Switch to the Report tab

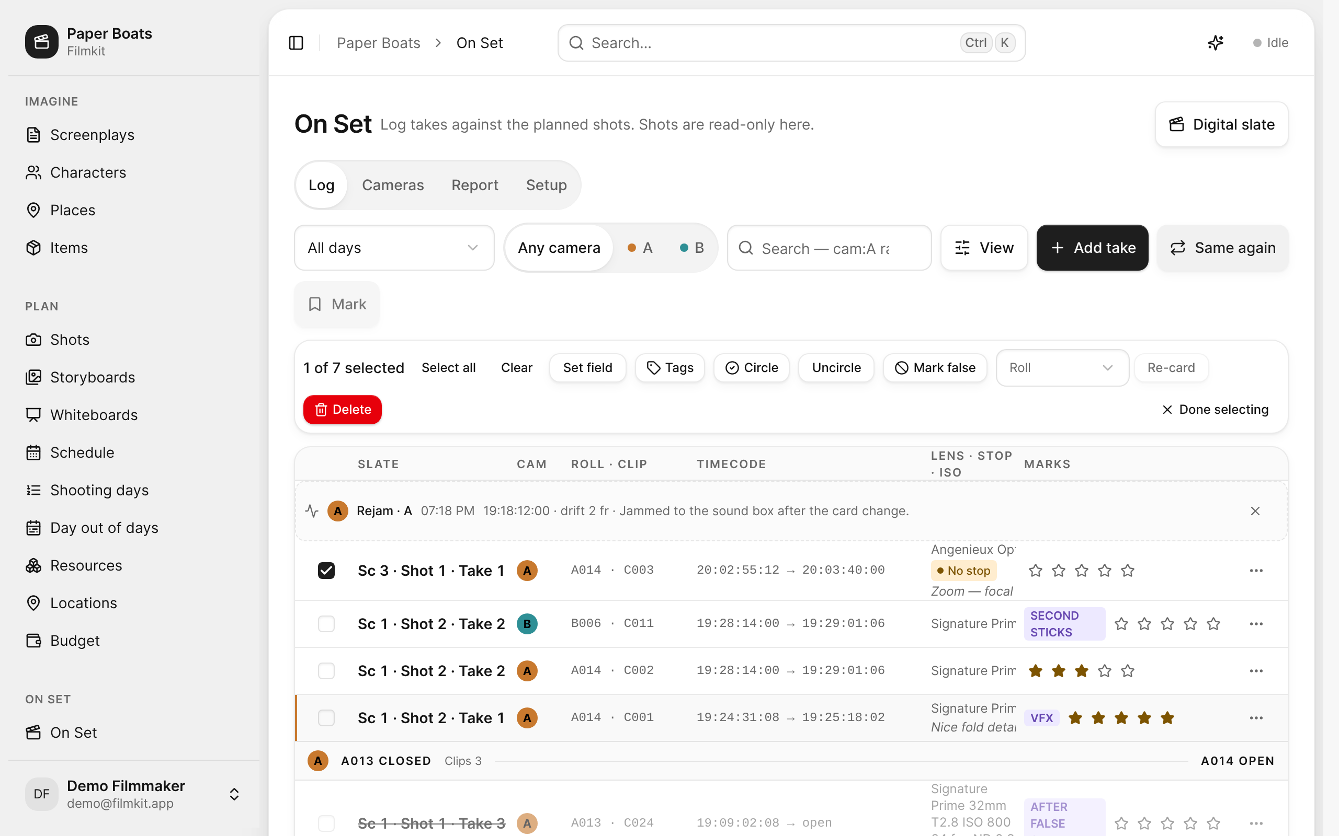click(x=475, y=185)
